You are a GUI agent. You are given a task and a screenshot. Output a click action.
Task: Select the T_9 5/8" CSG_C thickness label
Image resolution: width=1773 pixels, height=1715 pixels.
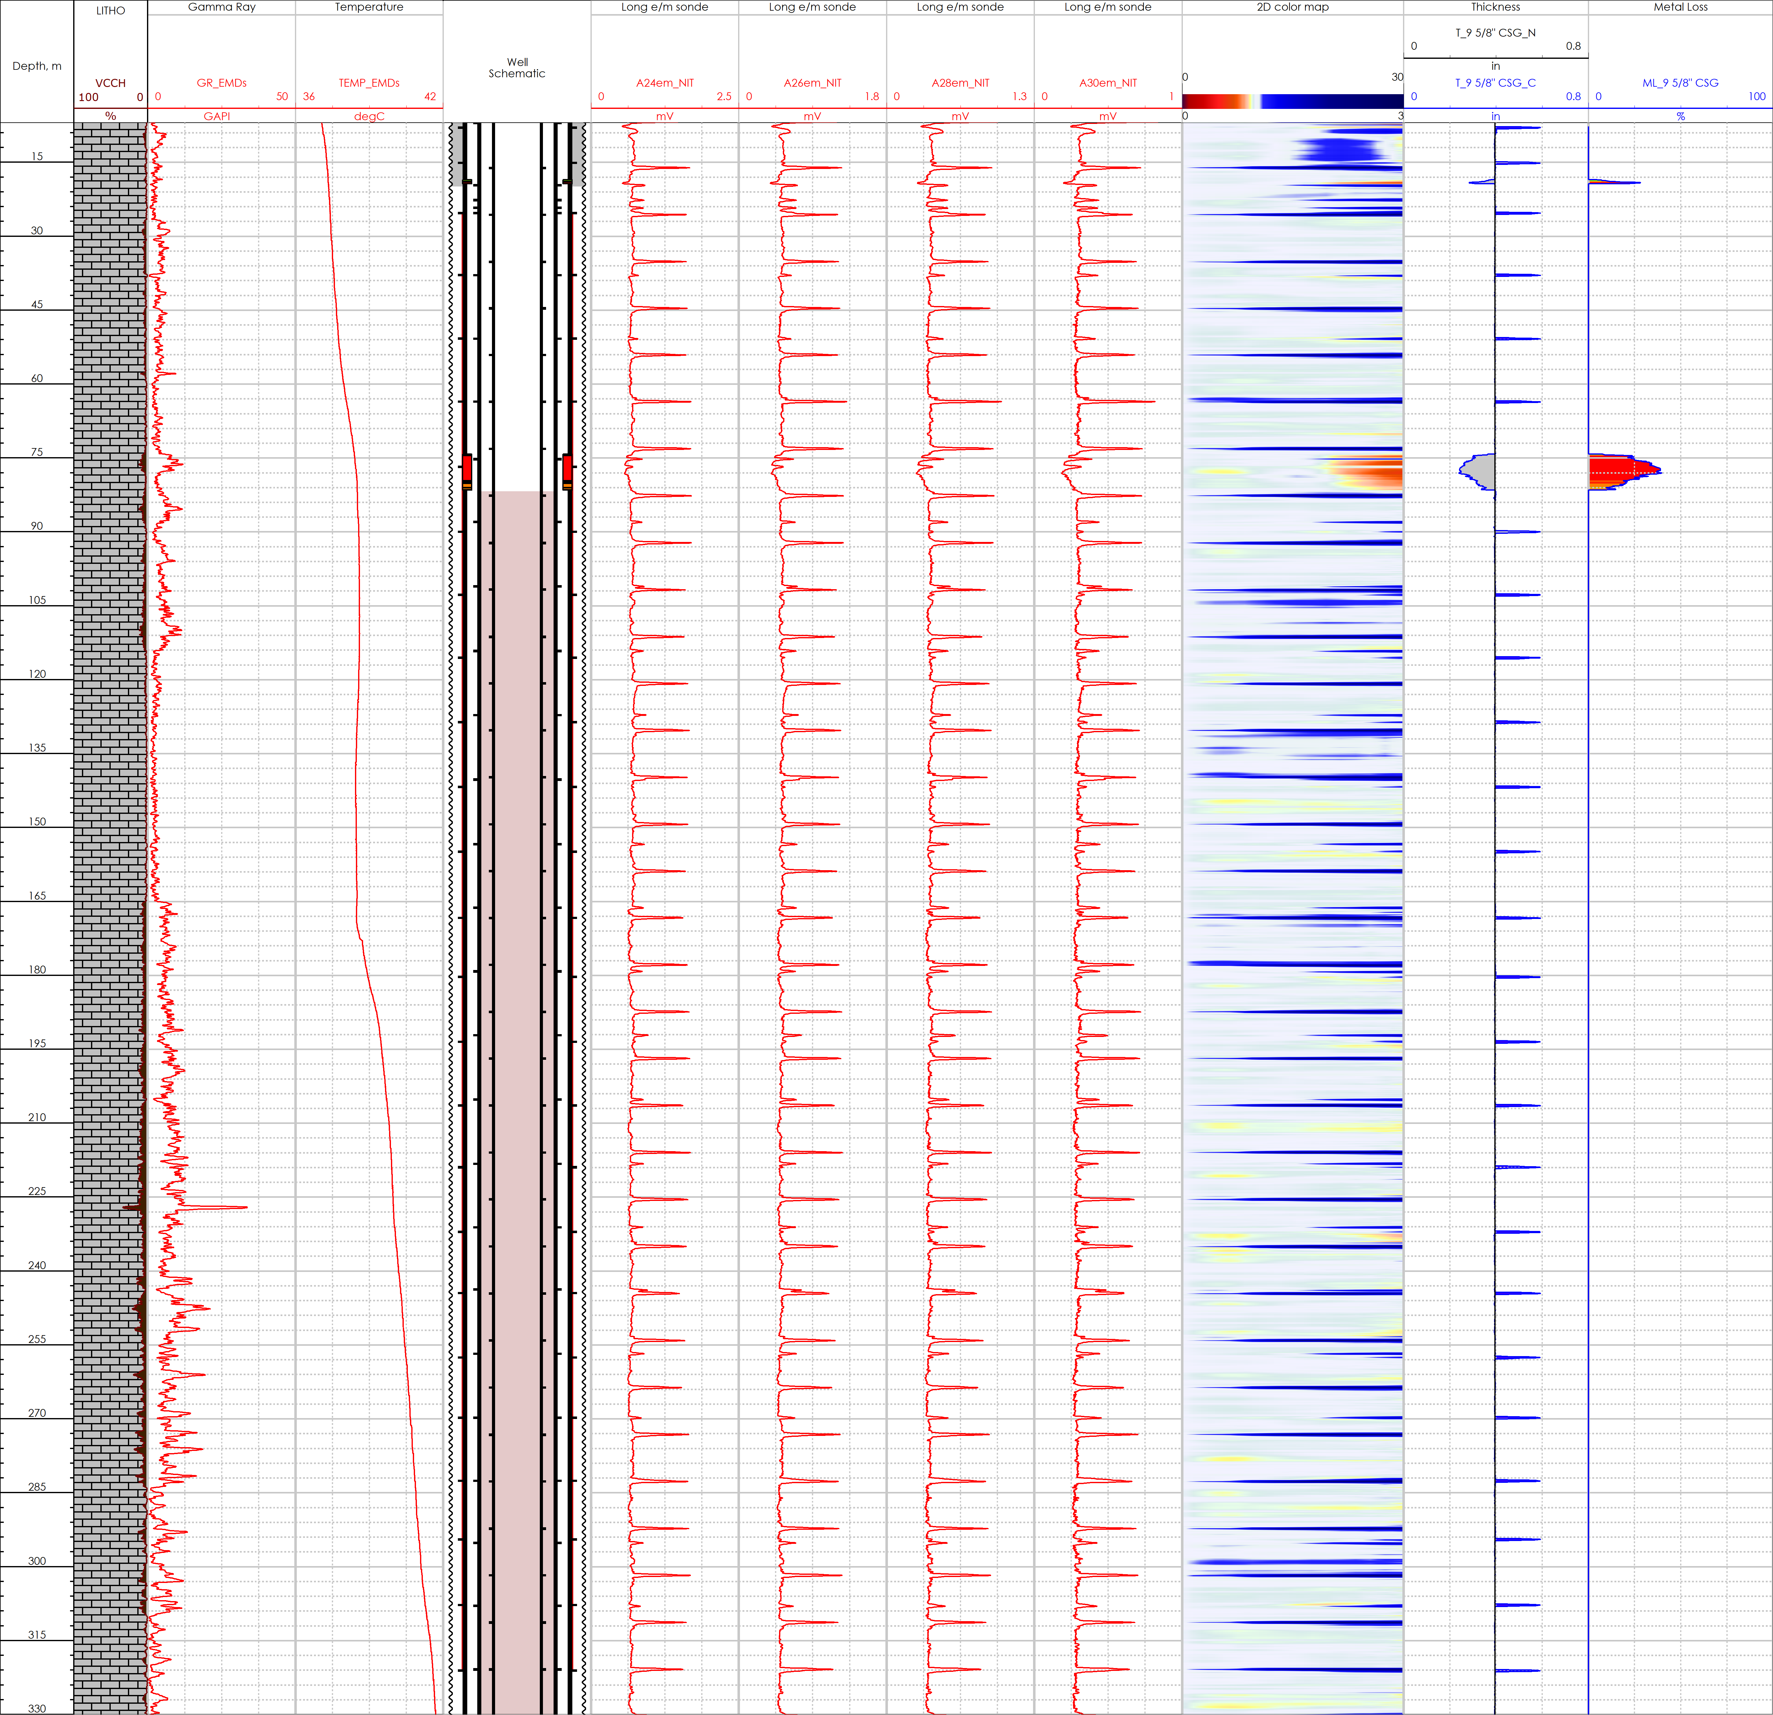(x=1495, y=82)
